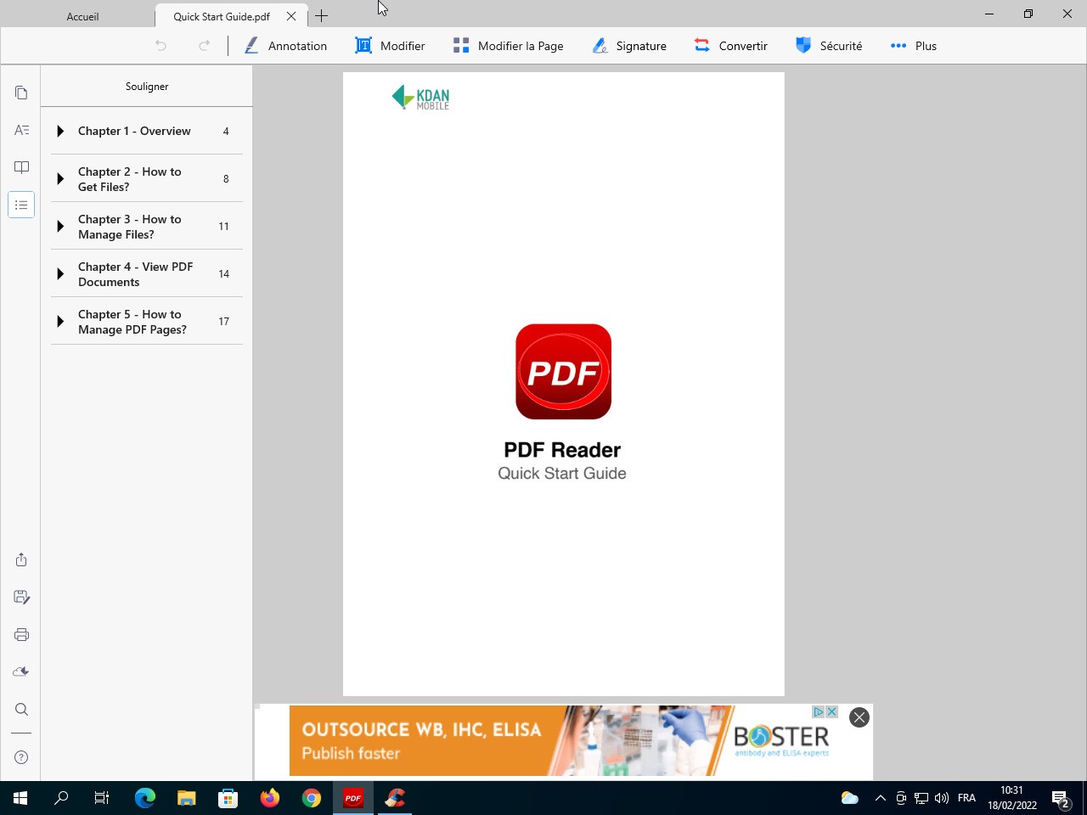Open the Convertir options
The image size is (1087, 815).
pyautogui.click(x=730, y=46)
